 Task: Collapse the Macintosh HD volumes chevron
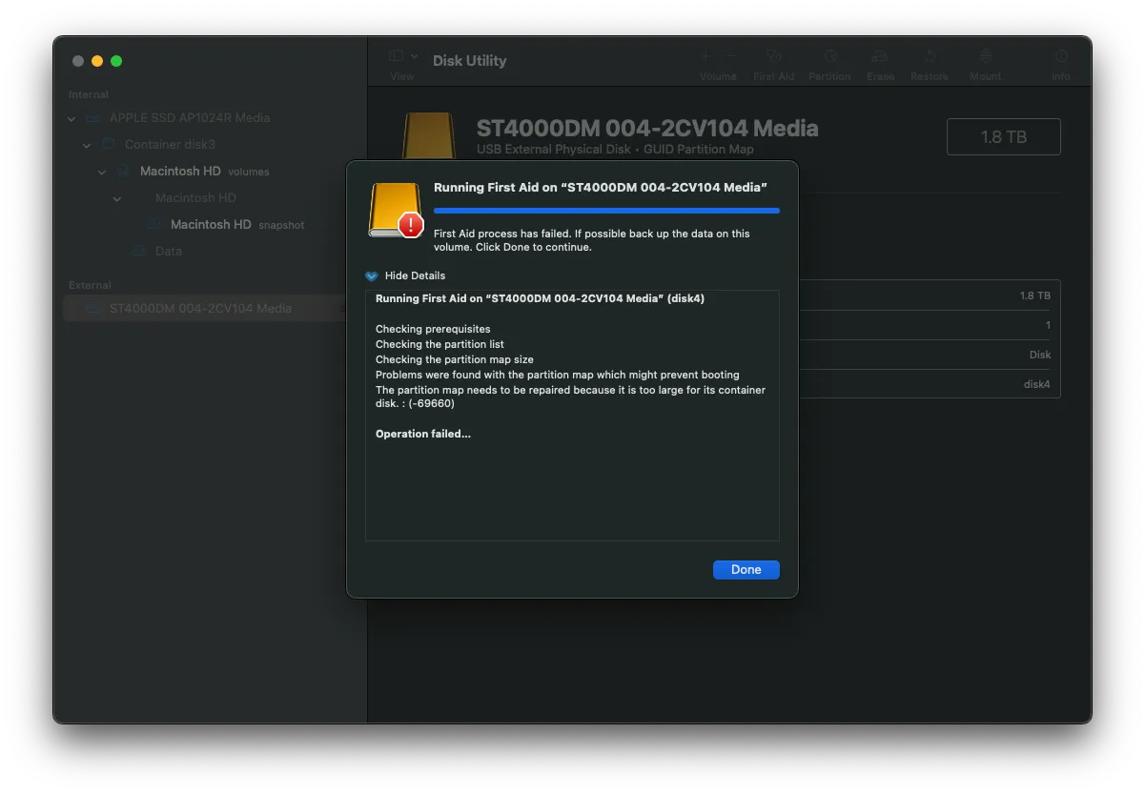[102, 172]
